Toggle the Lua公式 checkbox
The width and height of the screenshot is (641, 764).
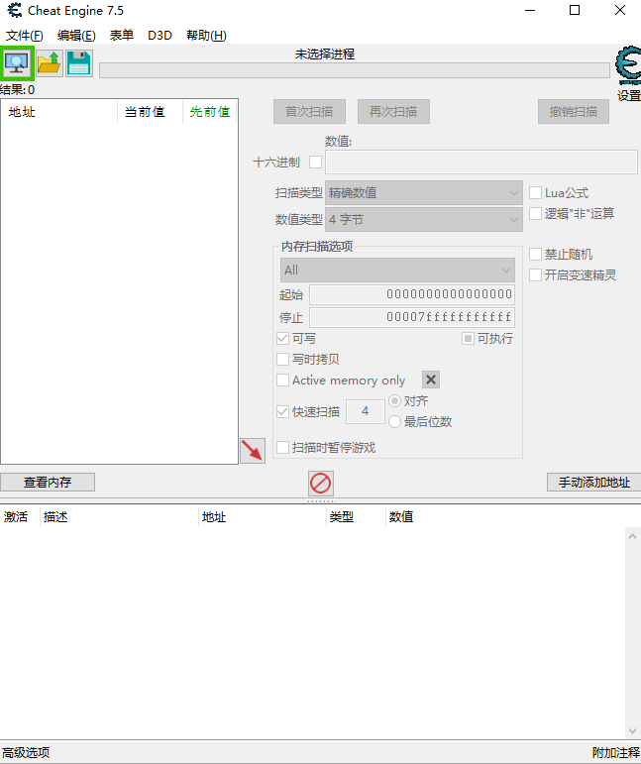(536, 192)
